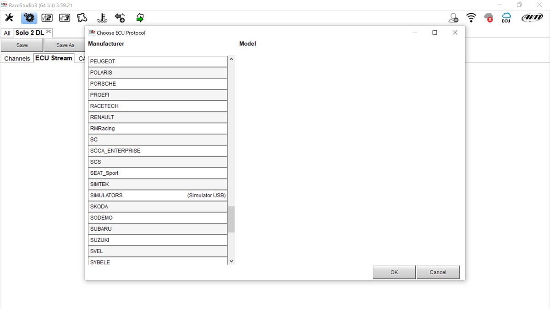Close the Choose ECU Protocol dialog
Screen dimensions: 550x309
(x=455, y=33)
